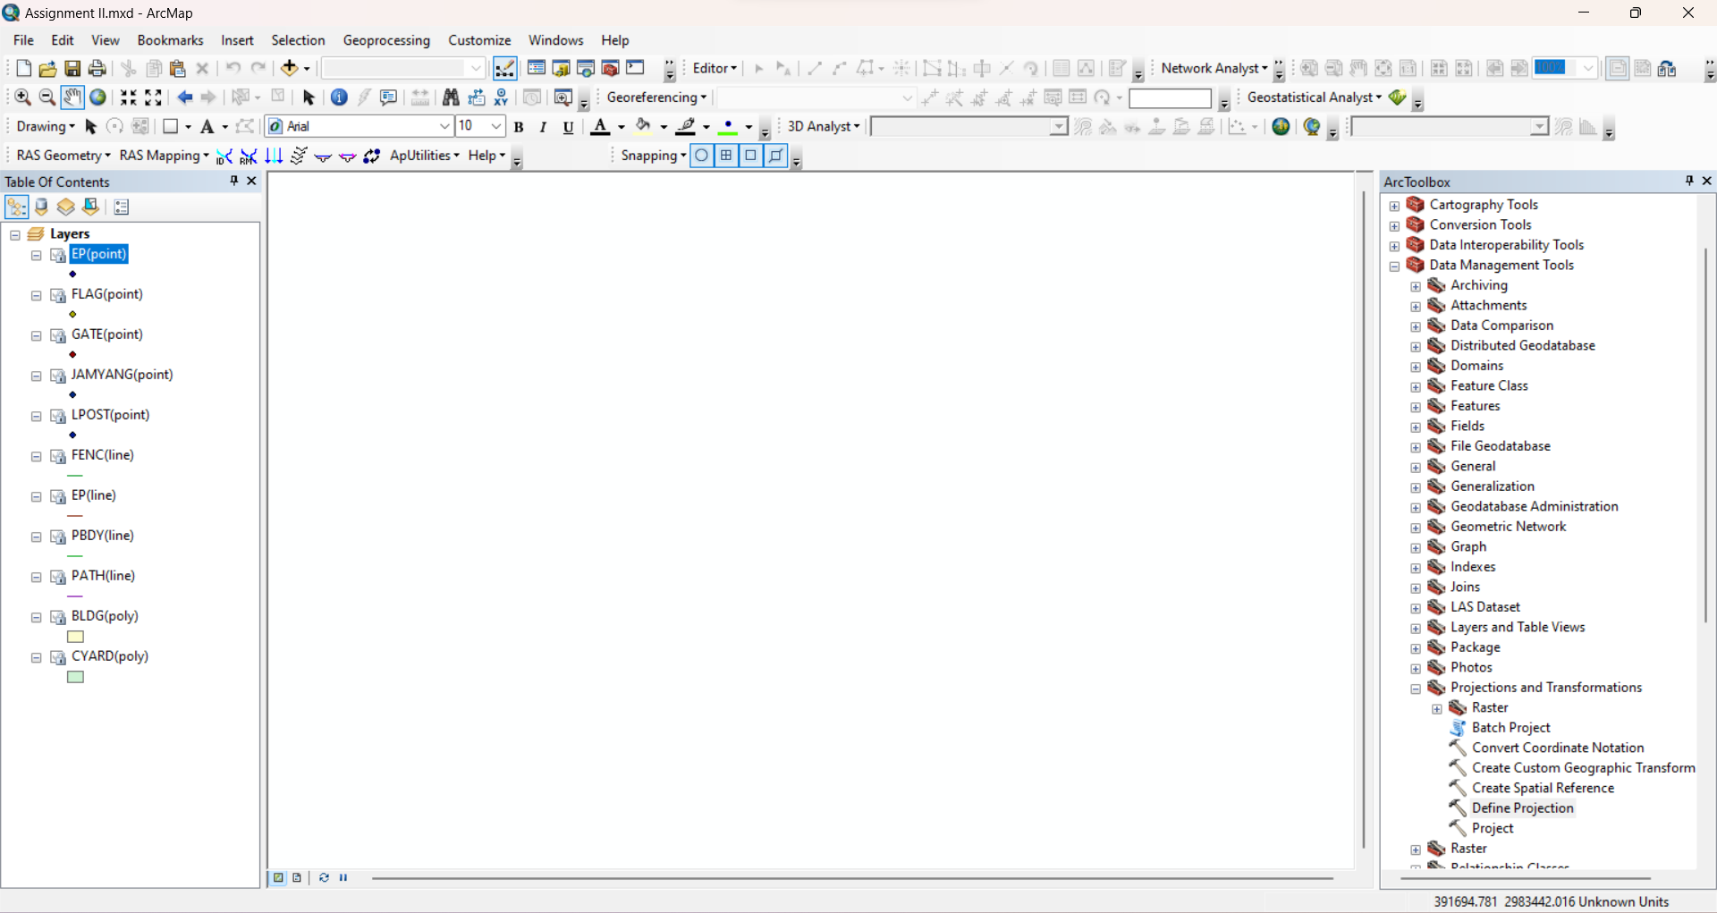Select the Measure ruler tool

coord(419,97)
